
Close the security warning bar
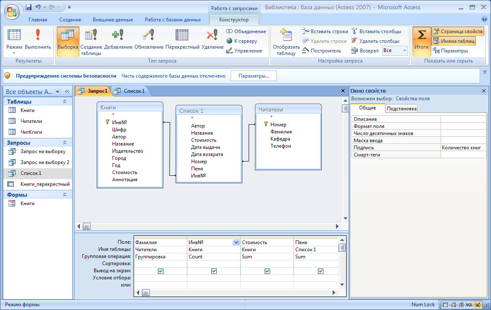click(x=485, y=72)
